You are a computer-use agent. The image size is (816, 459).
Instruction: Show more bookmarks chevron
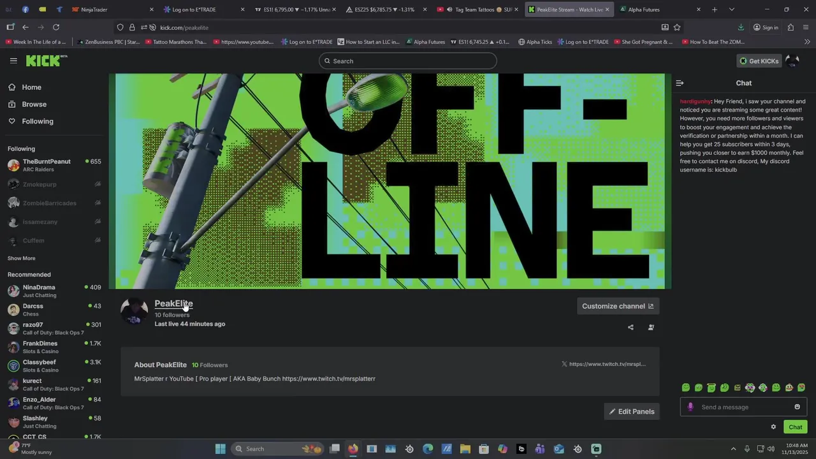coord(807,42)
